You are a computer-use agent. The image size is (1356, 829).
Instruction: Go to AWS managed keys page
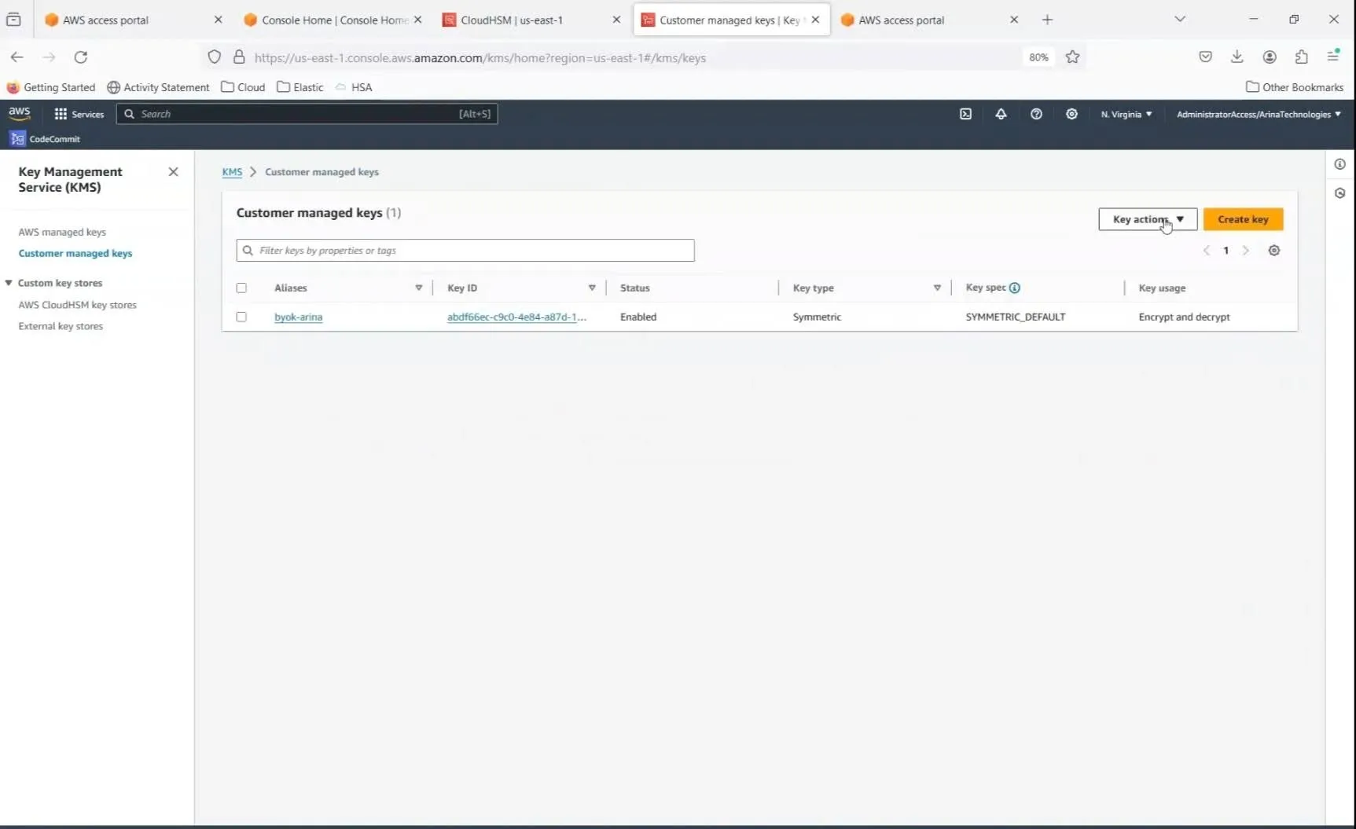(x=62, y=232)
